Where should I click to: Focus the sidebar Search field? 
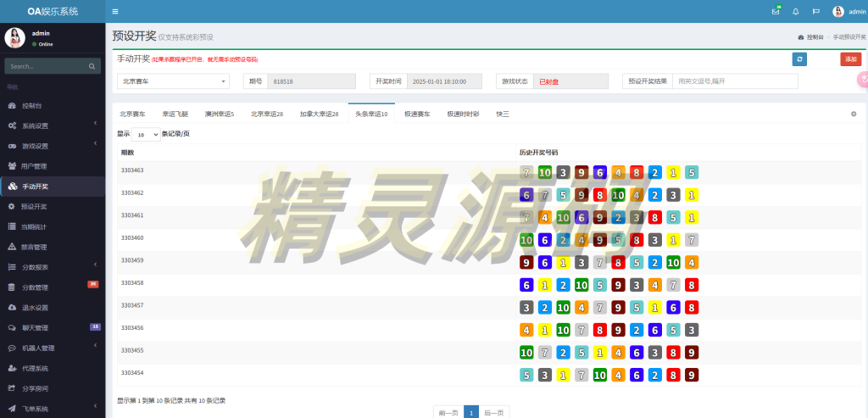click(x=46, y=66)
